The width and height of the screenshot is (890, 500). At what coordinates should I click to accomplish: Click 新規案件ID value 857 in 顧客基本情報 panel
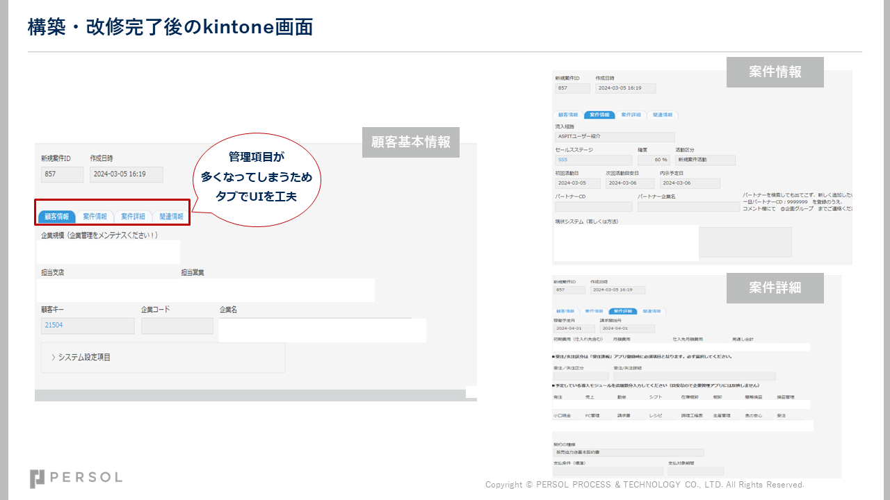coord(62,174)
